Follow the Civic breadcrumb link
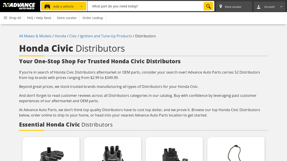The width and height of the screenshot is (287, 161). click(x=73, y=36)
